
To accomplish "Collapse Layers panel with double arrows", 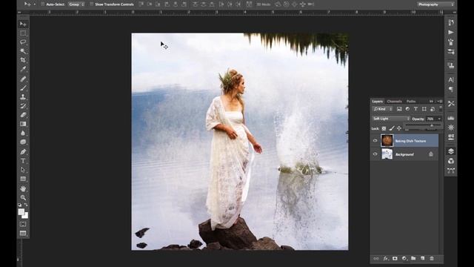I will pyautogui.click(x=431, y=102).
